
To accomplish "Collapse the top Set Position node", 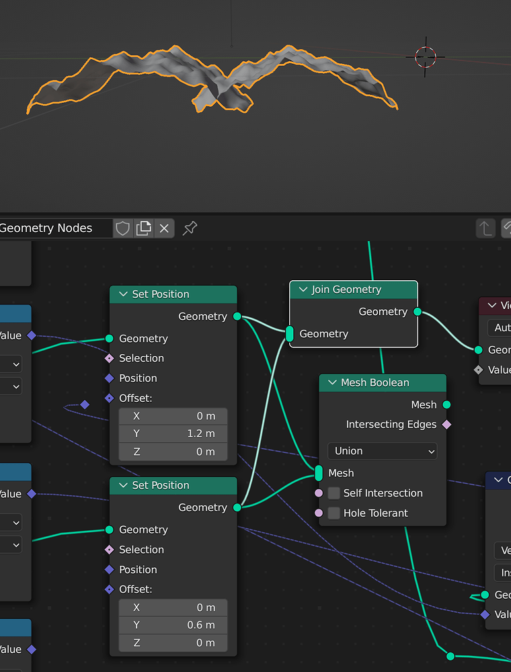I will 124,294.
